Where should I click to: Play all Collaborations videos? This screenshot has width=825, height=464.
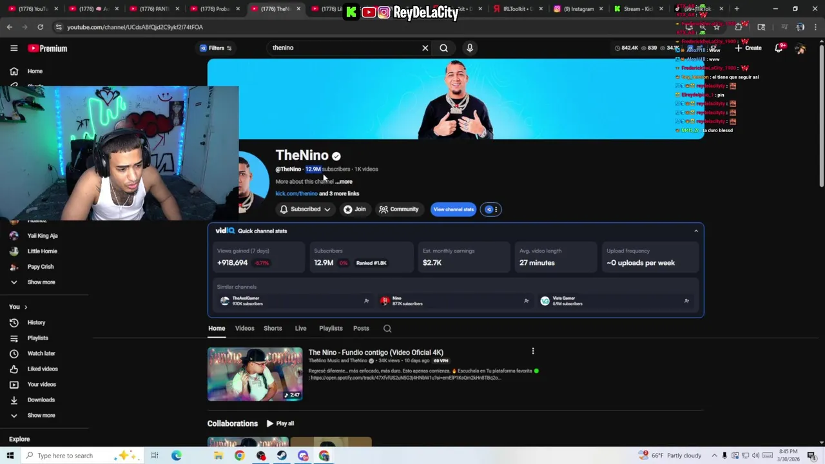click(x=280, y=423)
